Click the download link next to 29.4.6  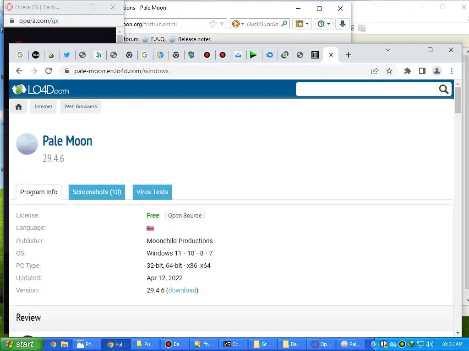click(x=182, y=290)
